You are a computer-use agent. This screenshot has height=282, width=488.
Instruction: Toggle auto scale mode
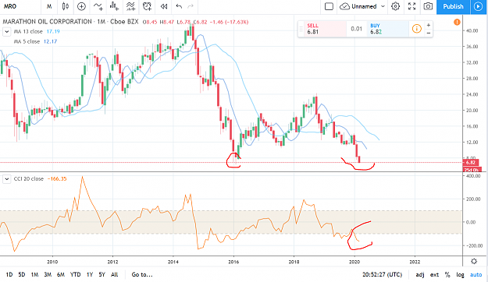point(476,274)
